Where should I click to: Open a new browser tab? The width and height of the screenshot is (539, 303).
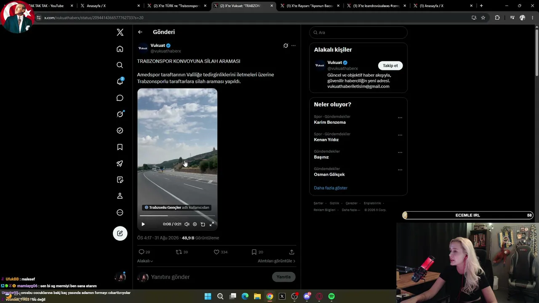[481, 6]
